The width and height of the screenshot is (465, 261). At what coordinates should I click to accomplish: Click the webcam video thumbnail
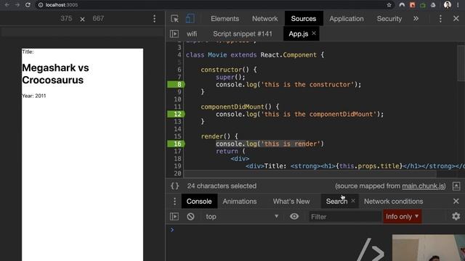click(x=429, y=248)
